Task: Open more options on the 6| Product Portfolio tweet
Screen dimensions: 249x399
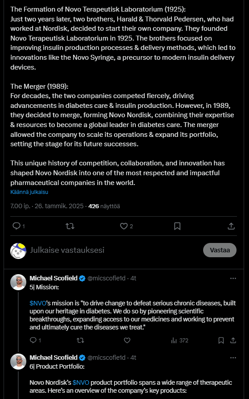Action: pyautogui.click(x=233, y=358)
